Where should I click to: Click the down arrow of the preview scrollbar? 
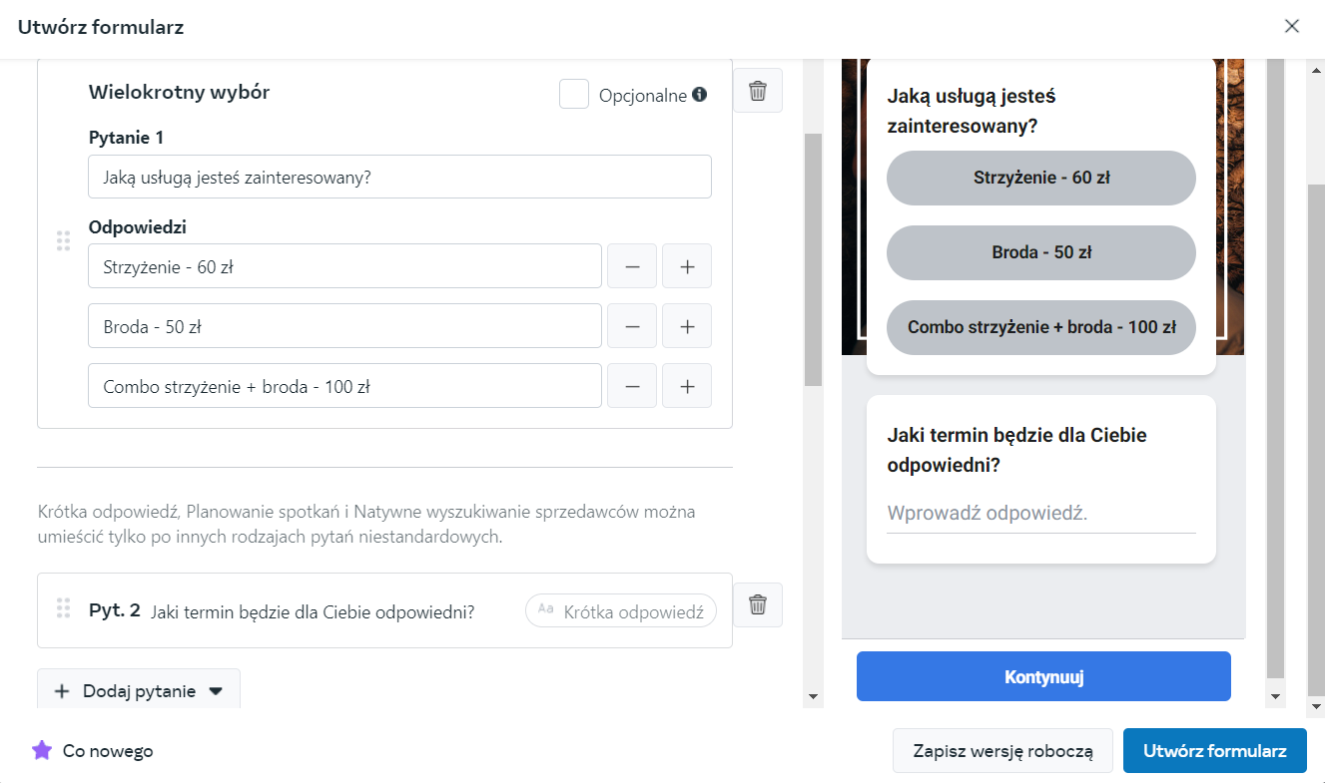coord(1275,696)
